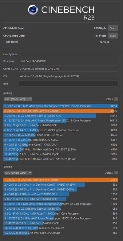
Task: Select Threadripper 1950X multi core ranking entry
Action: pyautogui.click(x=61, y=120)
